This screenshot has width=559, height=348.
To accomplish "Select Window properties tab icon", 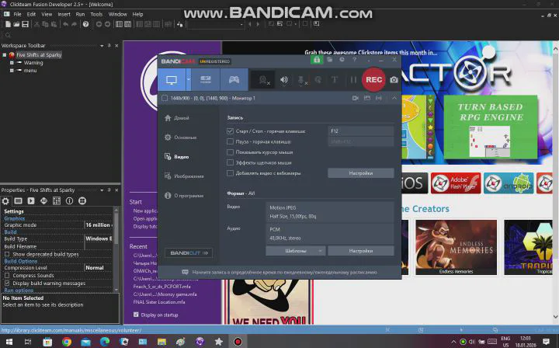I will [18, 200].
